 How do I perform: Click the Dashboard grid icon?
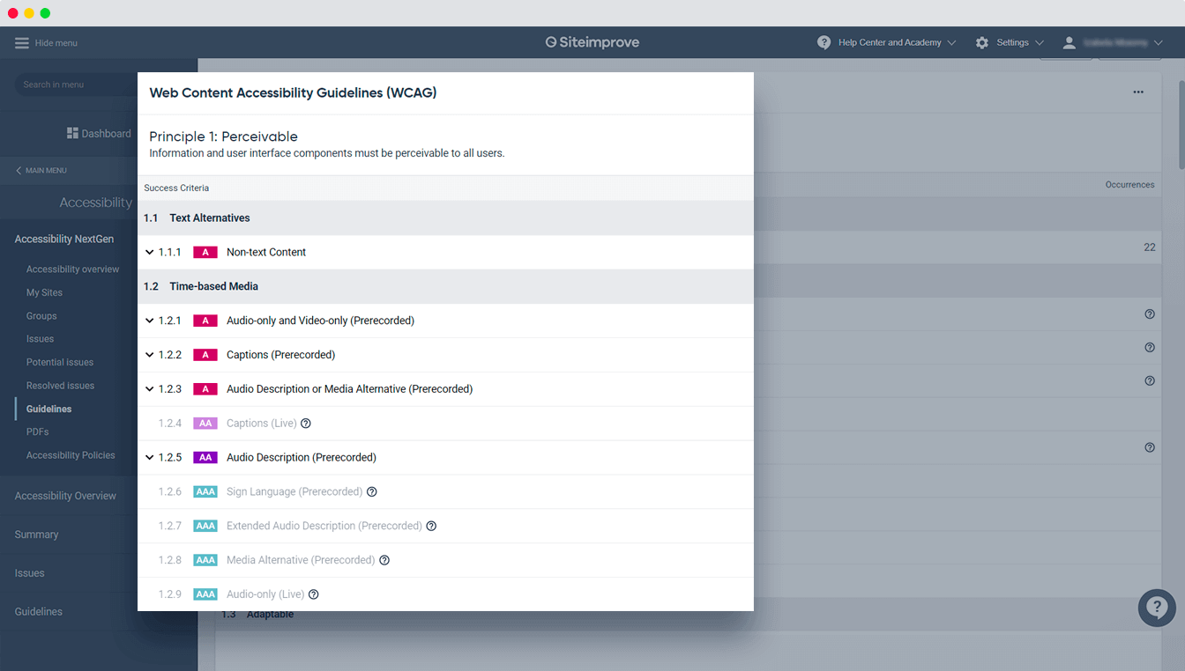point(73,134)
